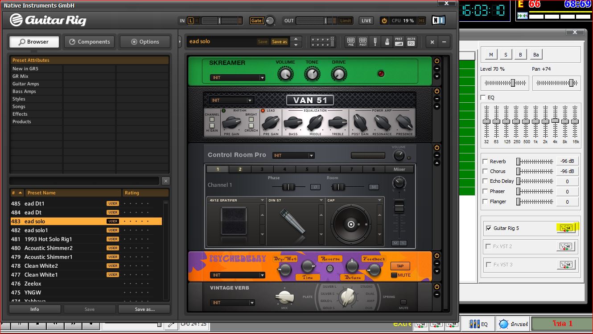Open the Rig Kontrol virtual pedalboard icon
The image size is (593, 334).
click(323, 42)
